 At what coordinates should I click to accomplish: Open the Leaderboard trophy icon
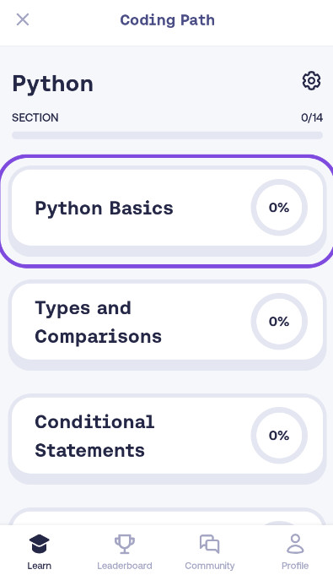125,544
